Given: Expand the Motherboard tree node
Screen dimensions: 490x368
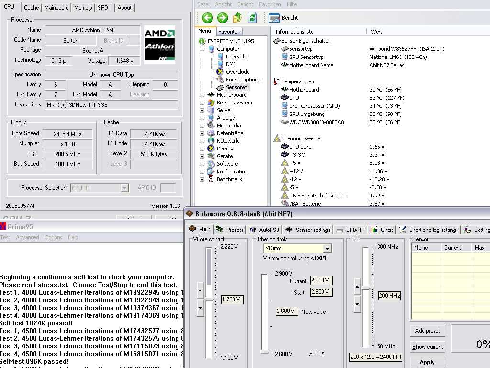Looking at the screenshot, I should click(x=202, y=95).
